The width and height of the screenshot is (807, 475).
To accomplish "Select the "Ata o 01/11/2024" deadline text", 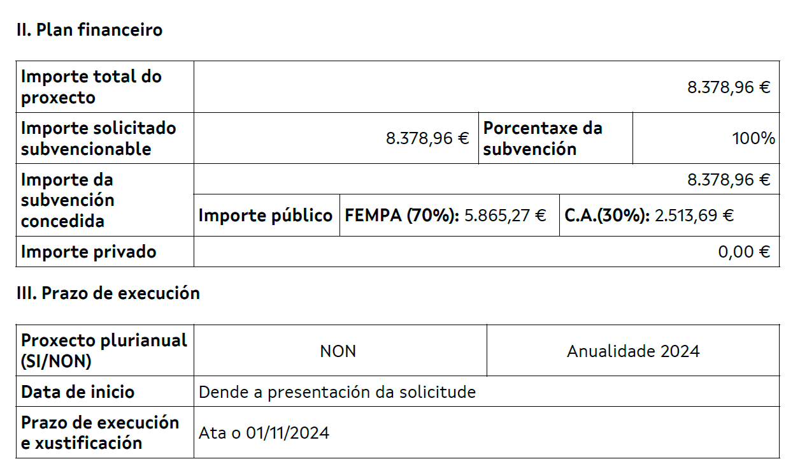I will pos(264,433).
